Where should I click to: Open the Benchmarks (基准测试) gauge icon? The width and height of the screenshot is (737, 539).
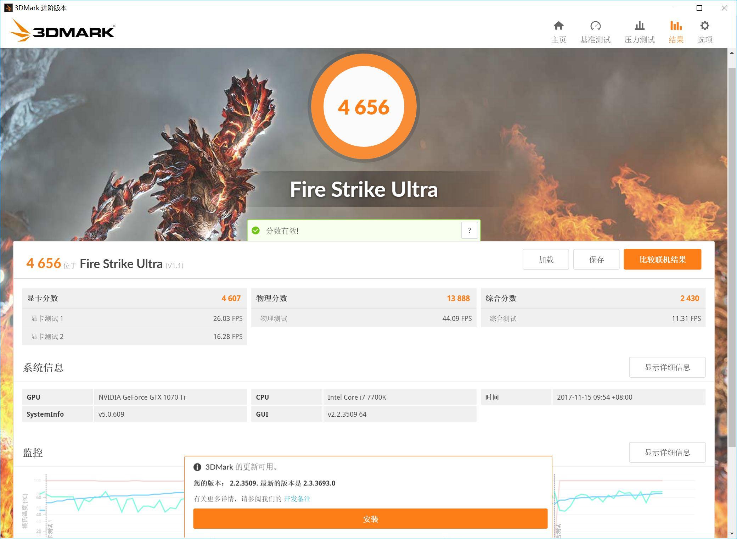point(595,26)
